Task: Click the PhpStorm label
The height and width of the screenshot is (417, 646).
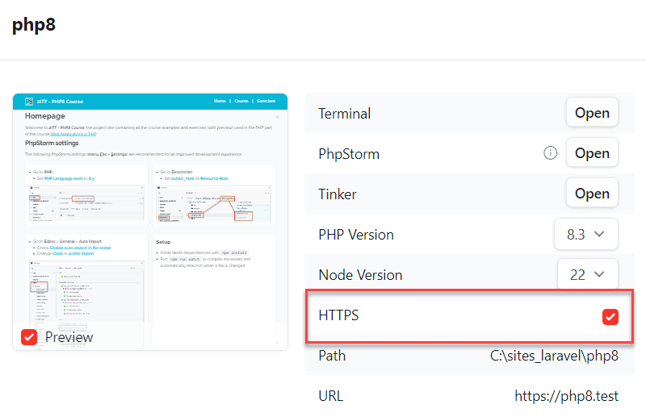Action: (x=349, y=154)
